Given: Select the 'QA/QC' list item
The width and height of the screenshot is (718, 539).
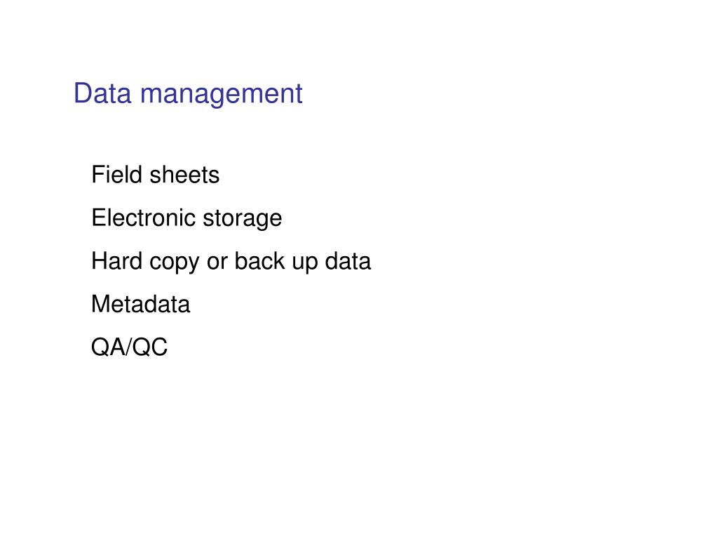Looking at the screenshot, I should 129,347.
